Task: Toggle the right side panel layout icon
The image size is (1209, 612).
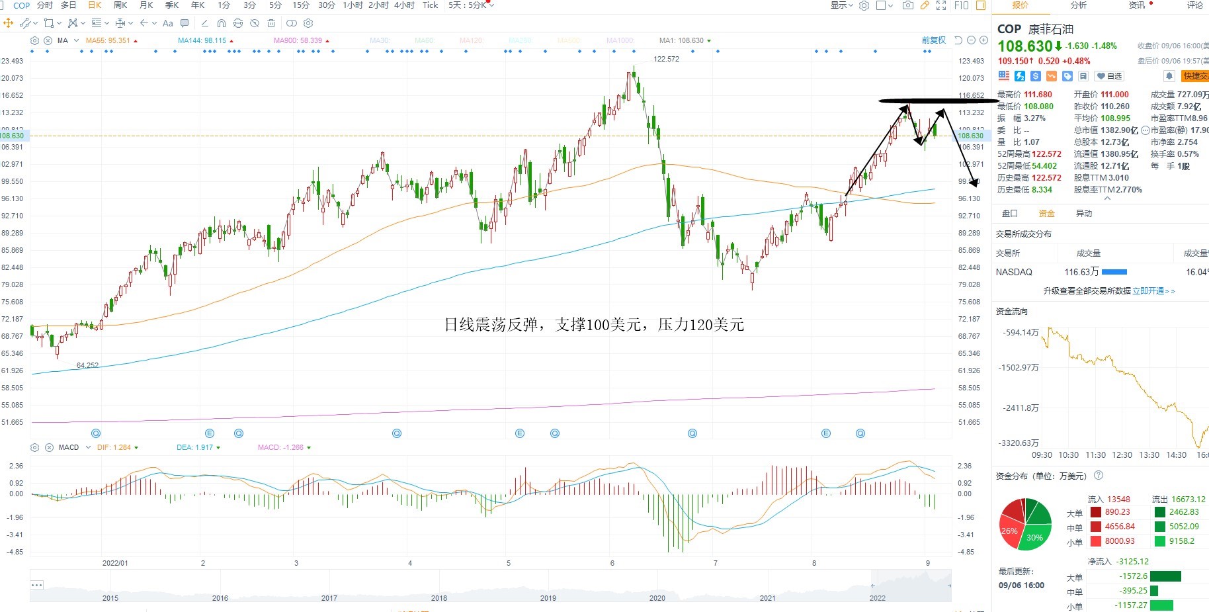Action: point(981,5)
